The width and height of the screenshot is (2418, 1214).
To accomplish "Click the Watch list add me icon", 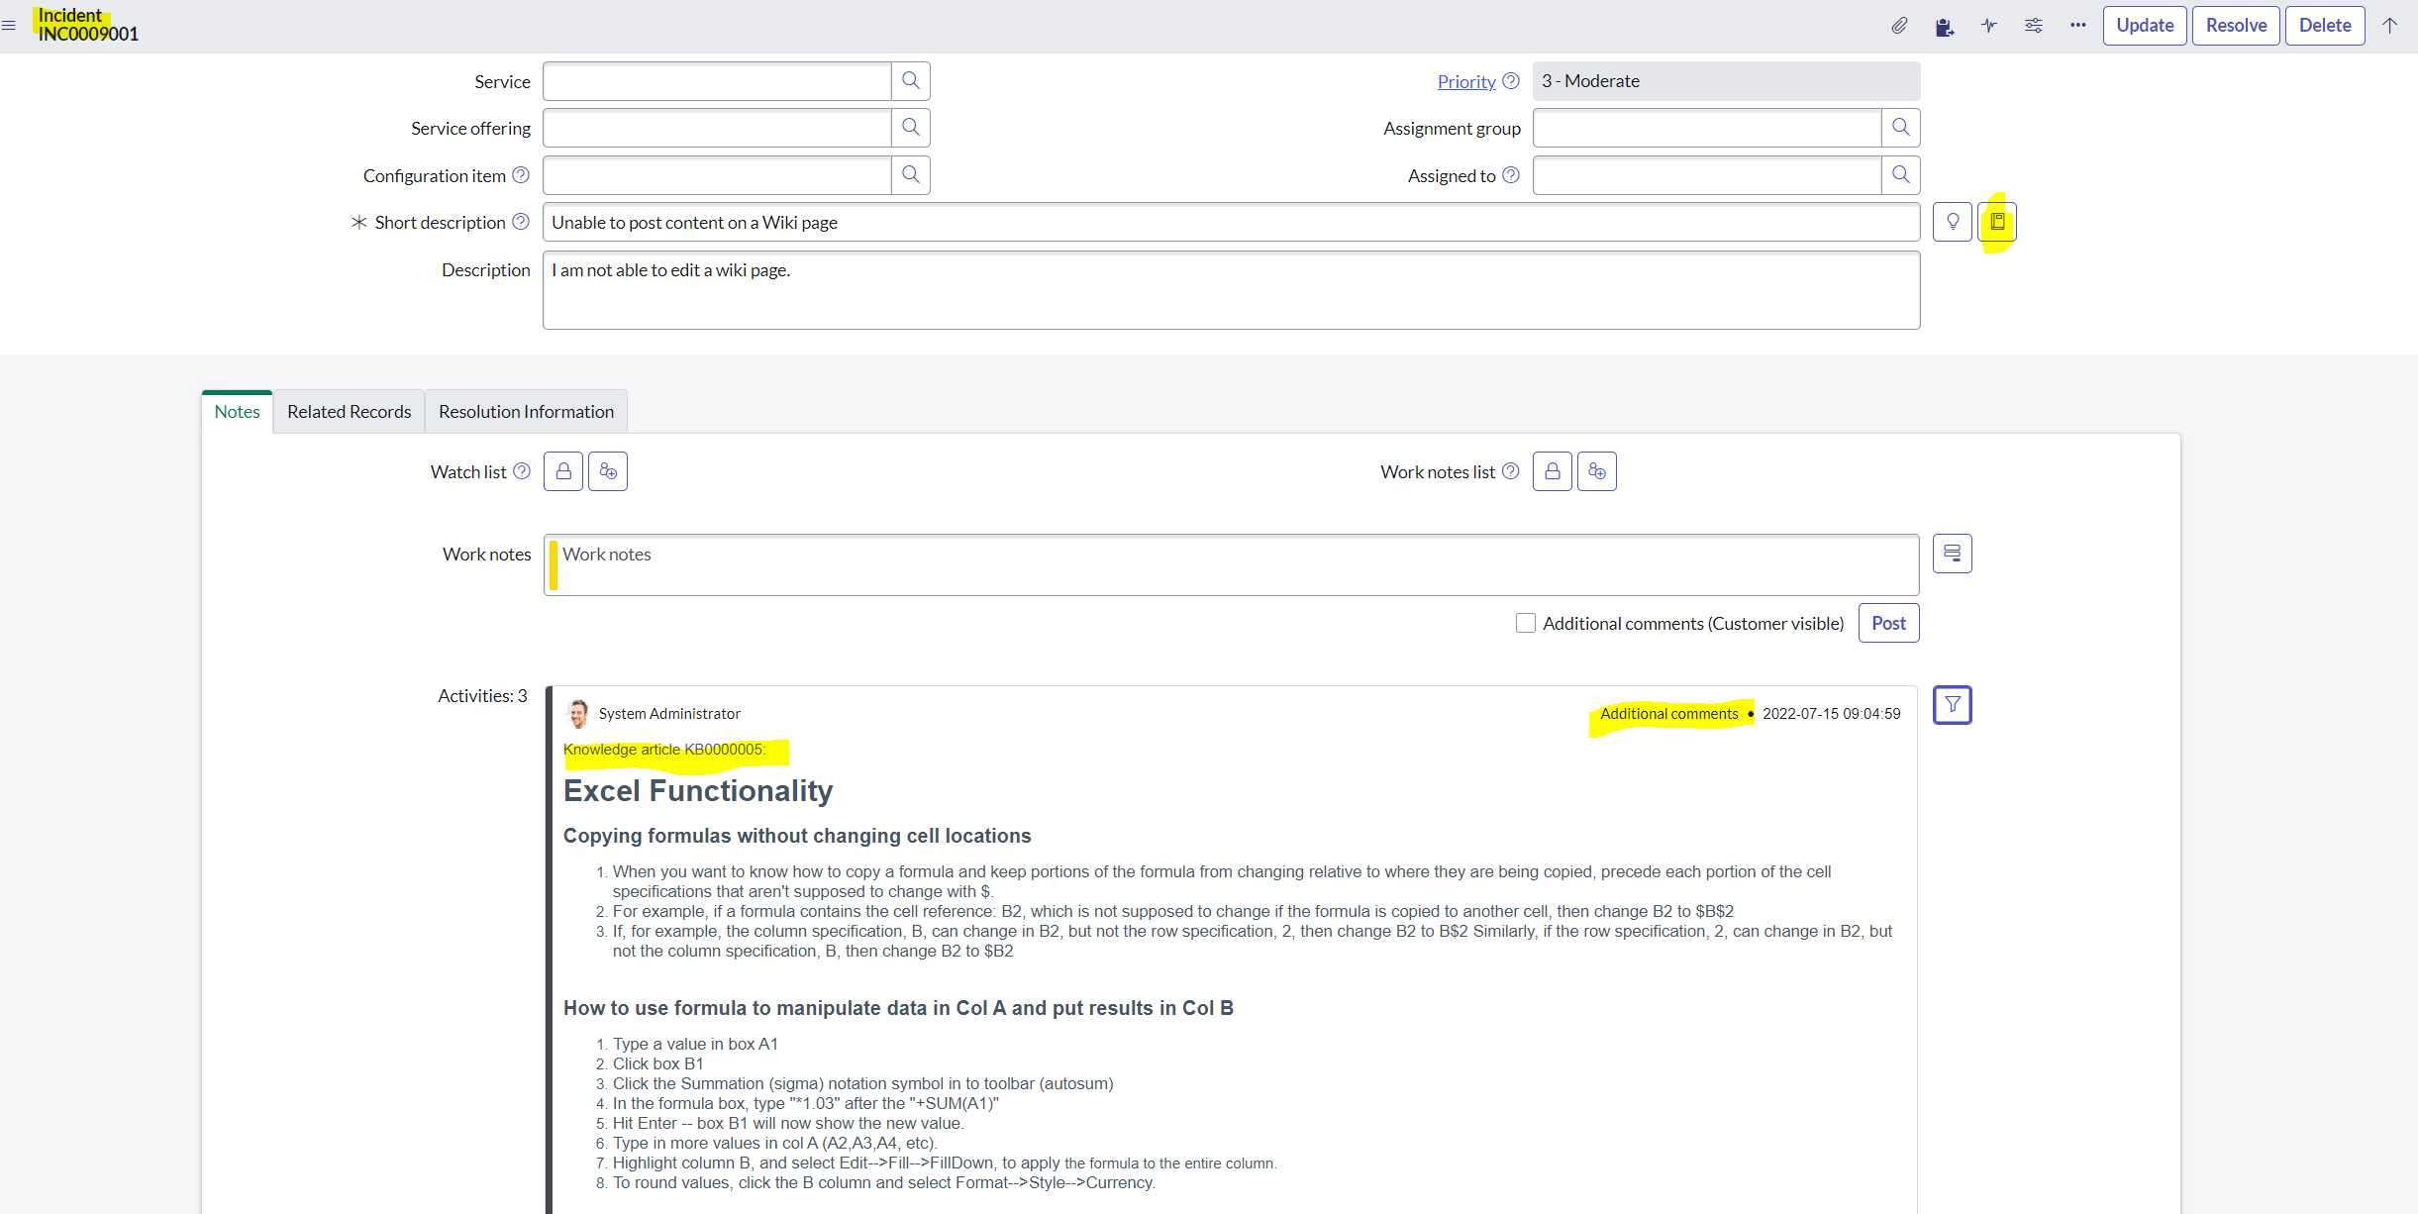I will coord(608,471).
